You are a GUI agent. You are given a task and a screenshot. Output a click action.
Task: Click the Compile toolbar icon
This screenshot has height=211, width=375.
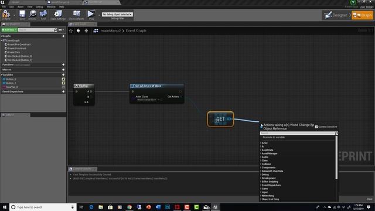tap(6, 14)
